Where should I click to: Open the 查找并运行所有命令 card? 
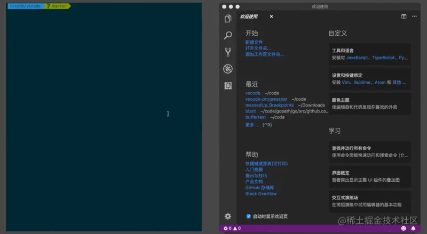tap(370, 152)
